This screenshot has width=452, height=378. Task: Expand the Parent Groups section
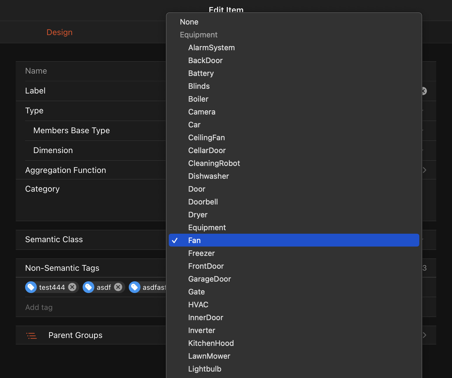click(424, 335)
